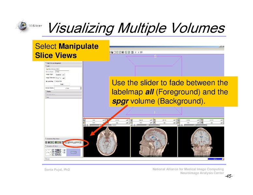Expand the Display section
The width and height of the screenshot is (253, 195).
[x=63, y=91]
